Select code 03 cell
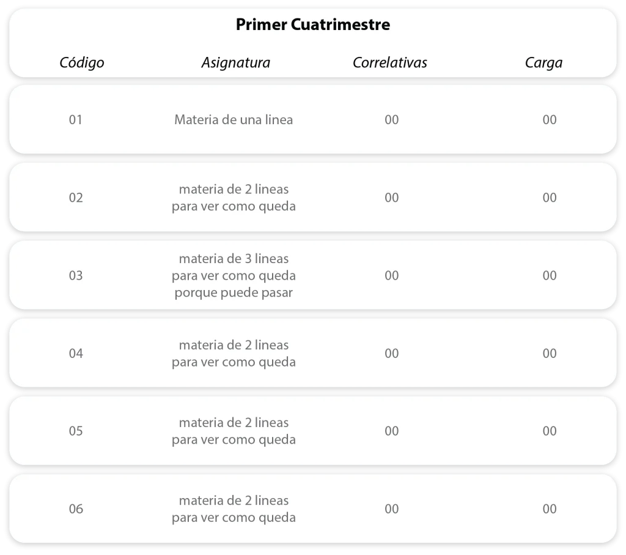 click(x=76, y=275)
